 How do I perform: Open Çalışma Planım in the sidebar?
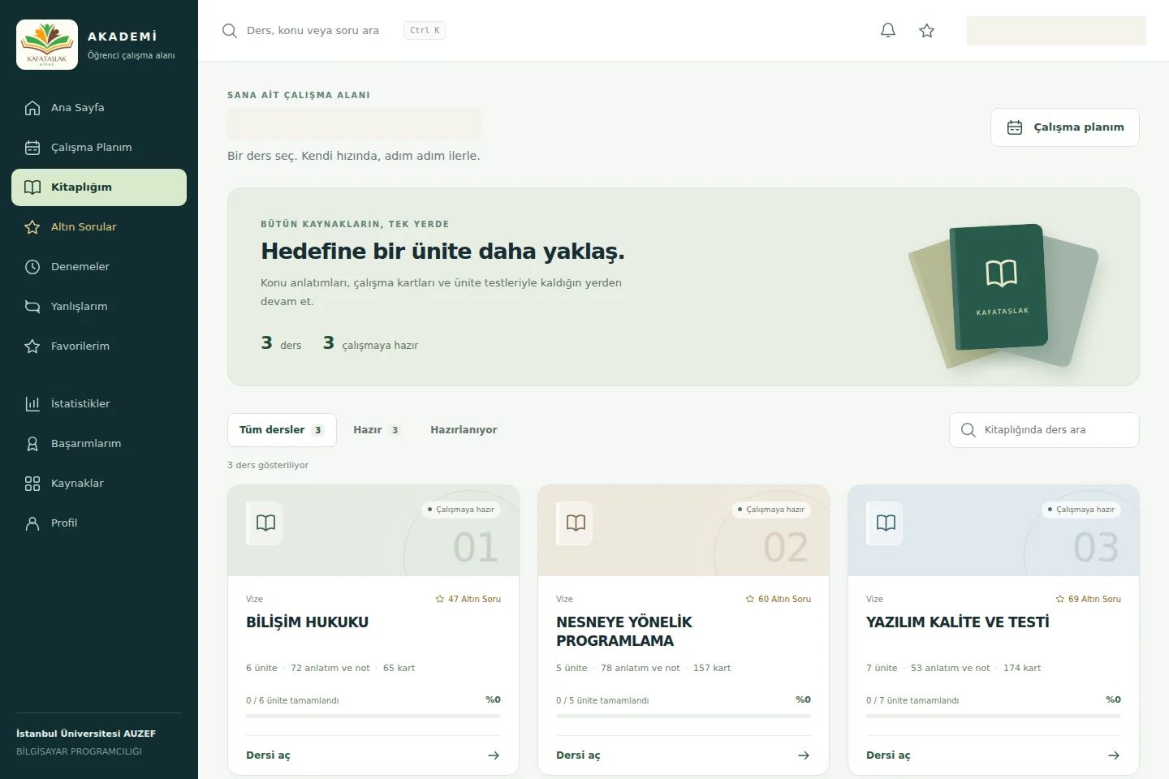[99, 148]
